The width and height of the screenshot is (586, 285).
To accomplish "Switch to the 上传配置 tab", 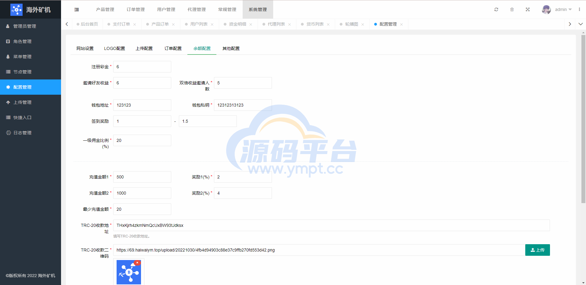I will click(x=144, y=48).
